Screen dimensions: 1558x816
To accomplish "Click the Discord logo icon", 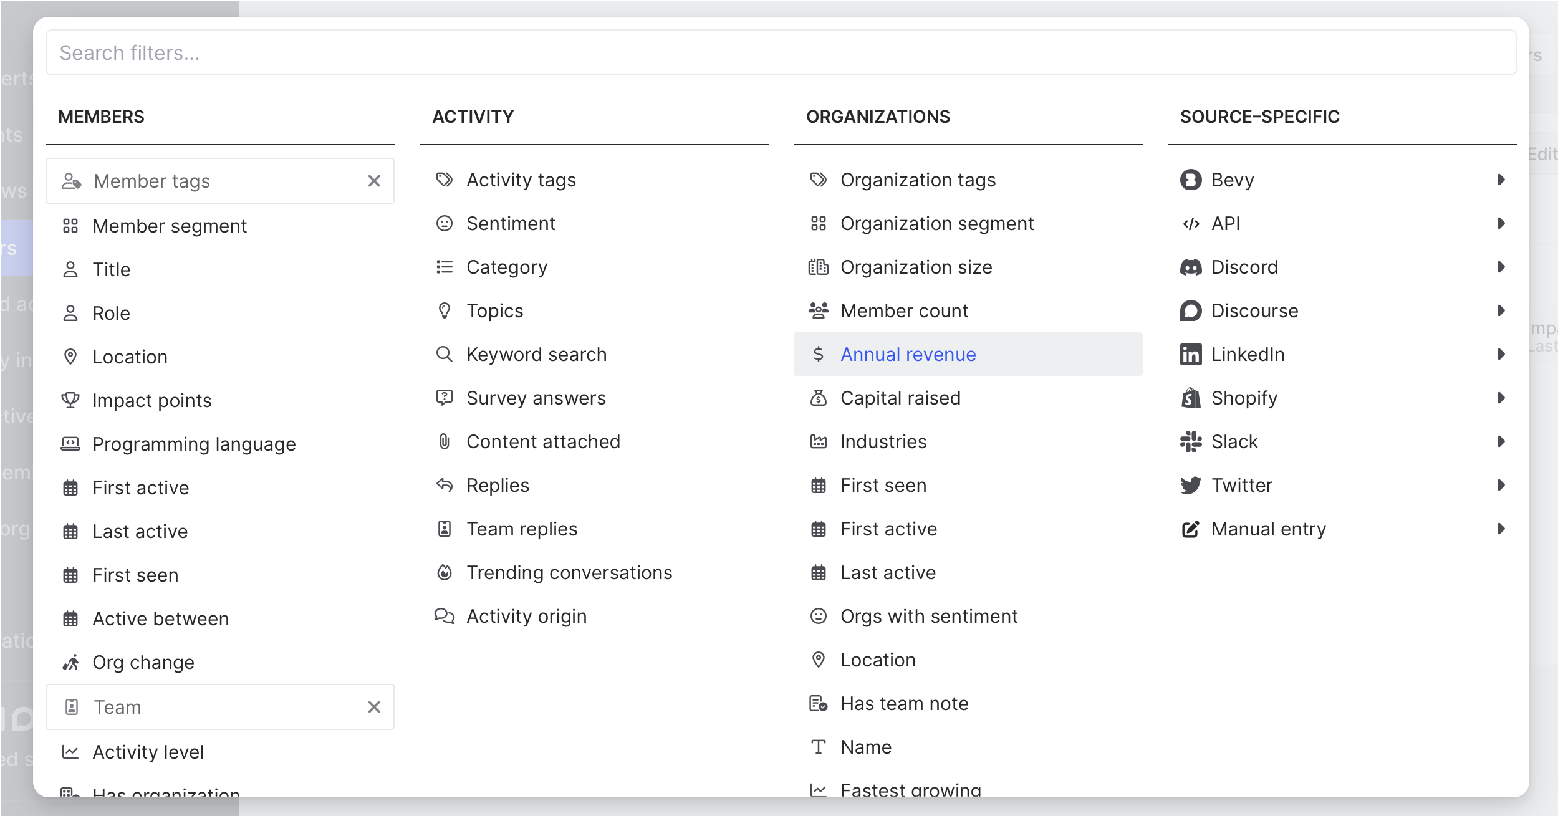I will (x=1190, y=267).
